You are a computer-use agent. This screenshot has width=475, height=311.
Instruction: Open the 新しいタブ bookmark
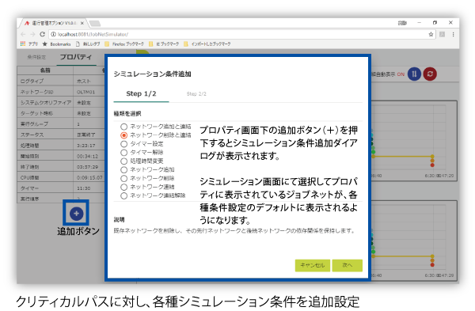tap(88, 44)
